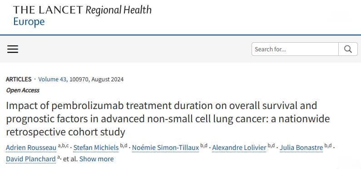The height and width of the screenshot is (169, 361).
Task: View author Stefan Michiels details
Action: click(x=96, y=148)
